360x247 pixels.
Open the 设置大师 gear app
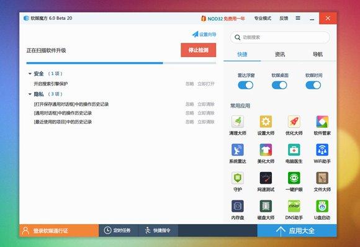[266, 122]
